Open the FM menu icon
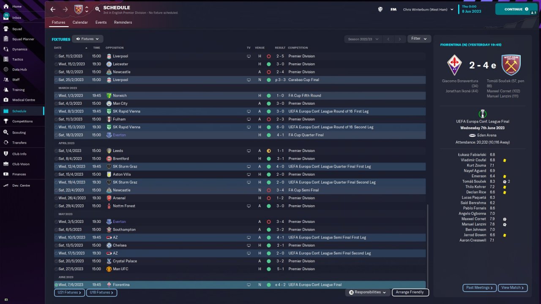Viewport: 541px width, 304px height. click(393, 9)
